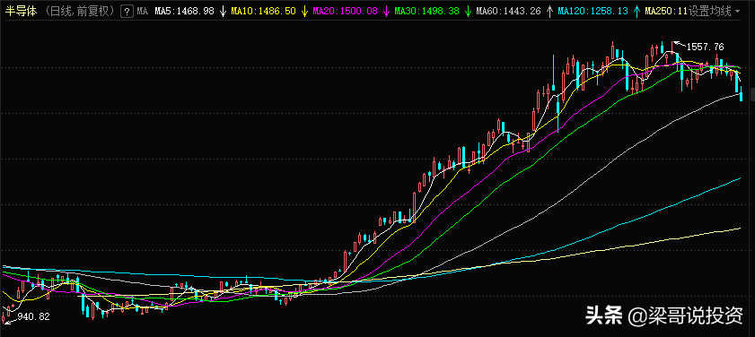This screenshot has height=337, width=755.
Task: Click the cyan MA120 up arrow
Action: [637, 11]
